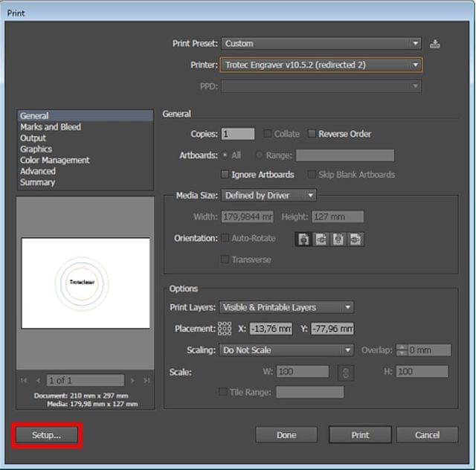The height and width of the screenshot is (470, 476).
Task: Click the Setup... button
Action: point(47,435)
